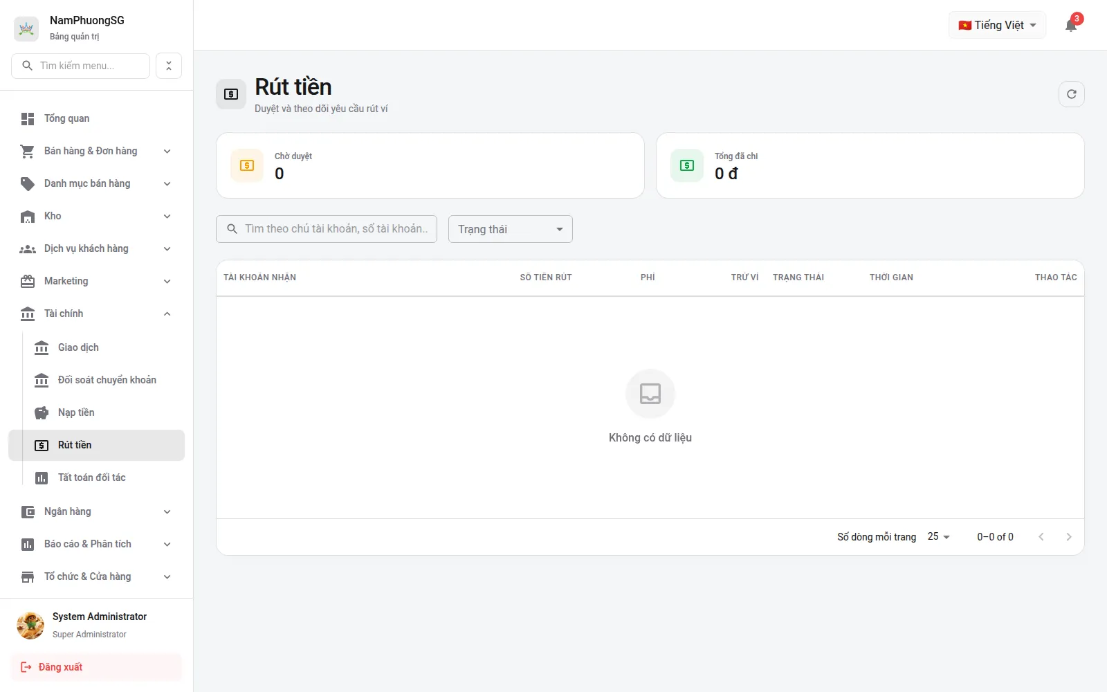Go to the next page arrow
The image size is (1107, 692).
tap(1069, 537)
